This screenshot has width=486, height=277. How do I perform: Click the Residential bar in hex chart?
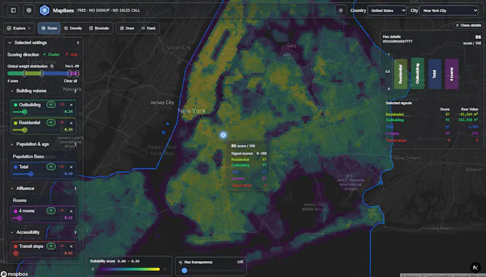click(400, 74)
